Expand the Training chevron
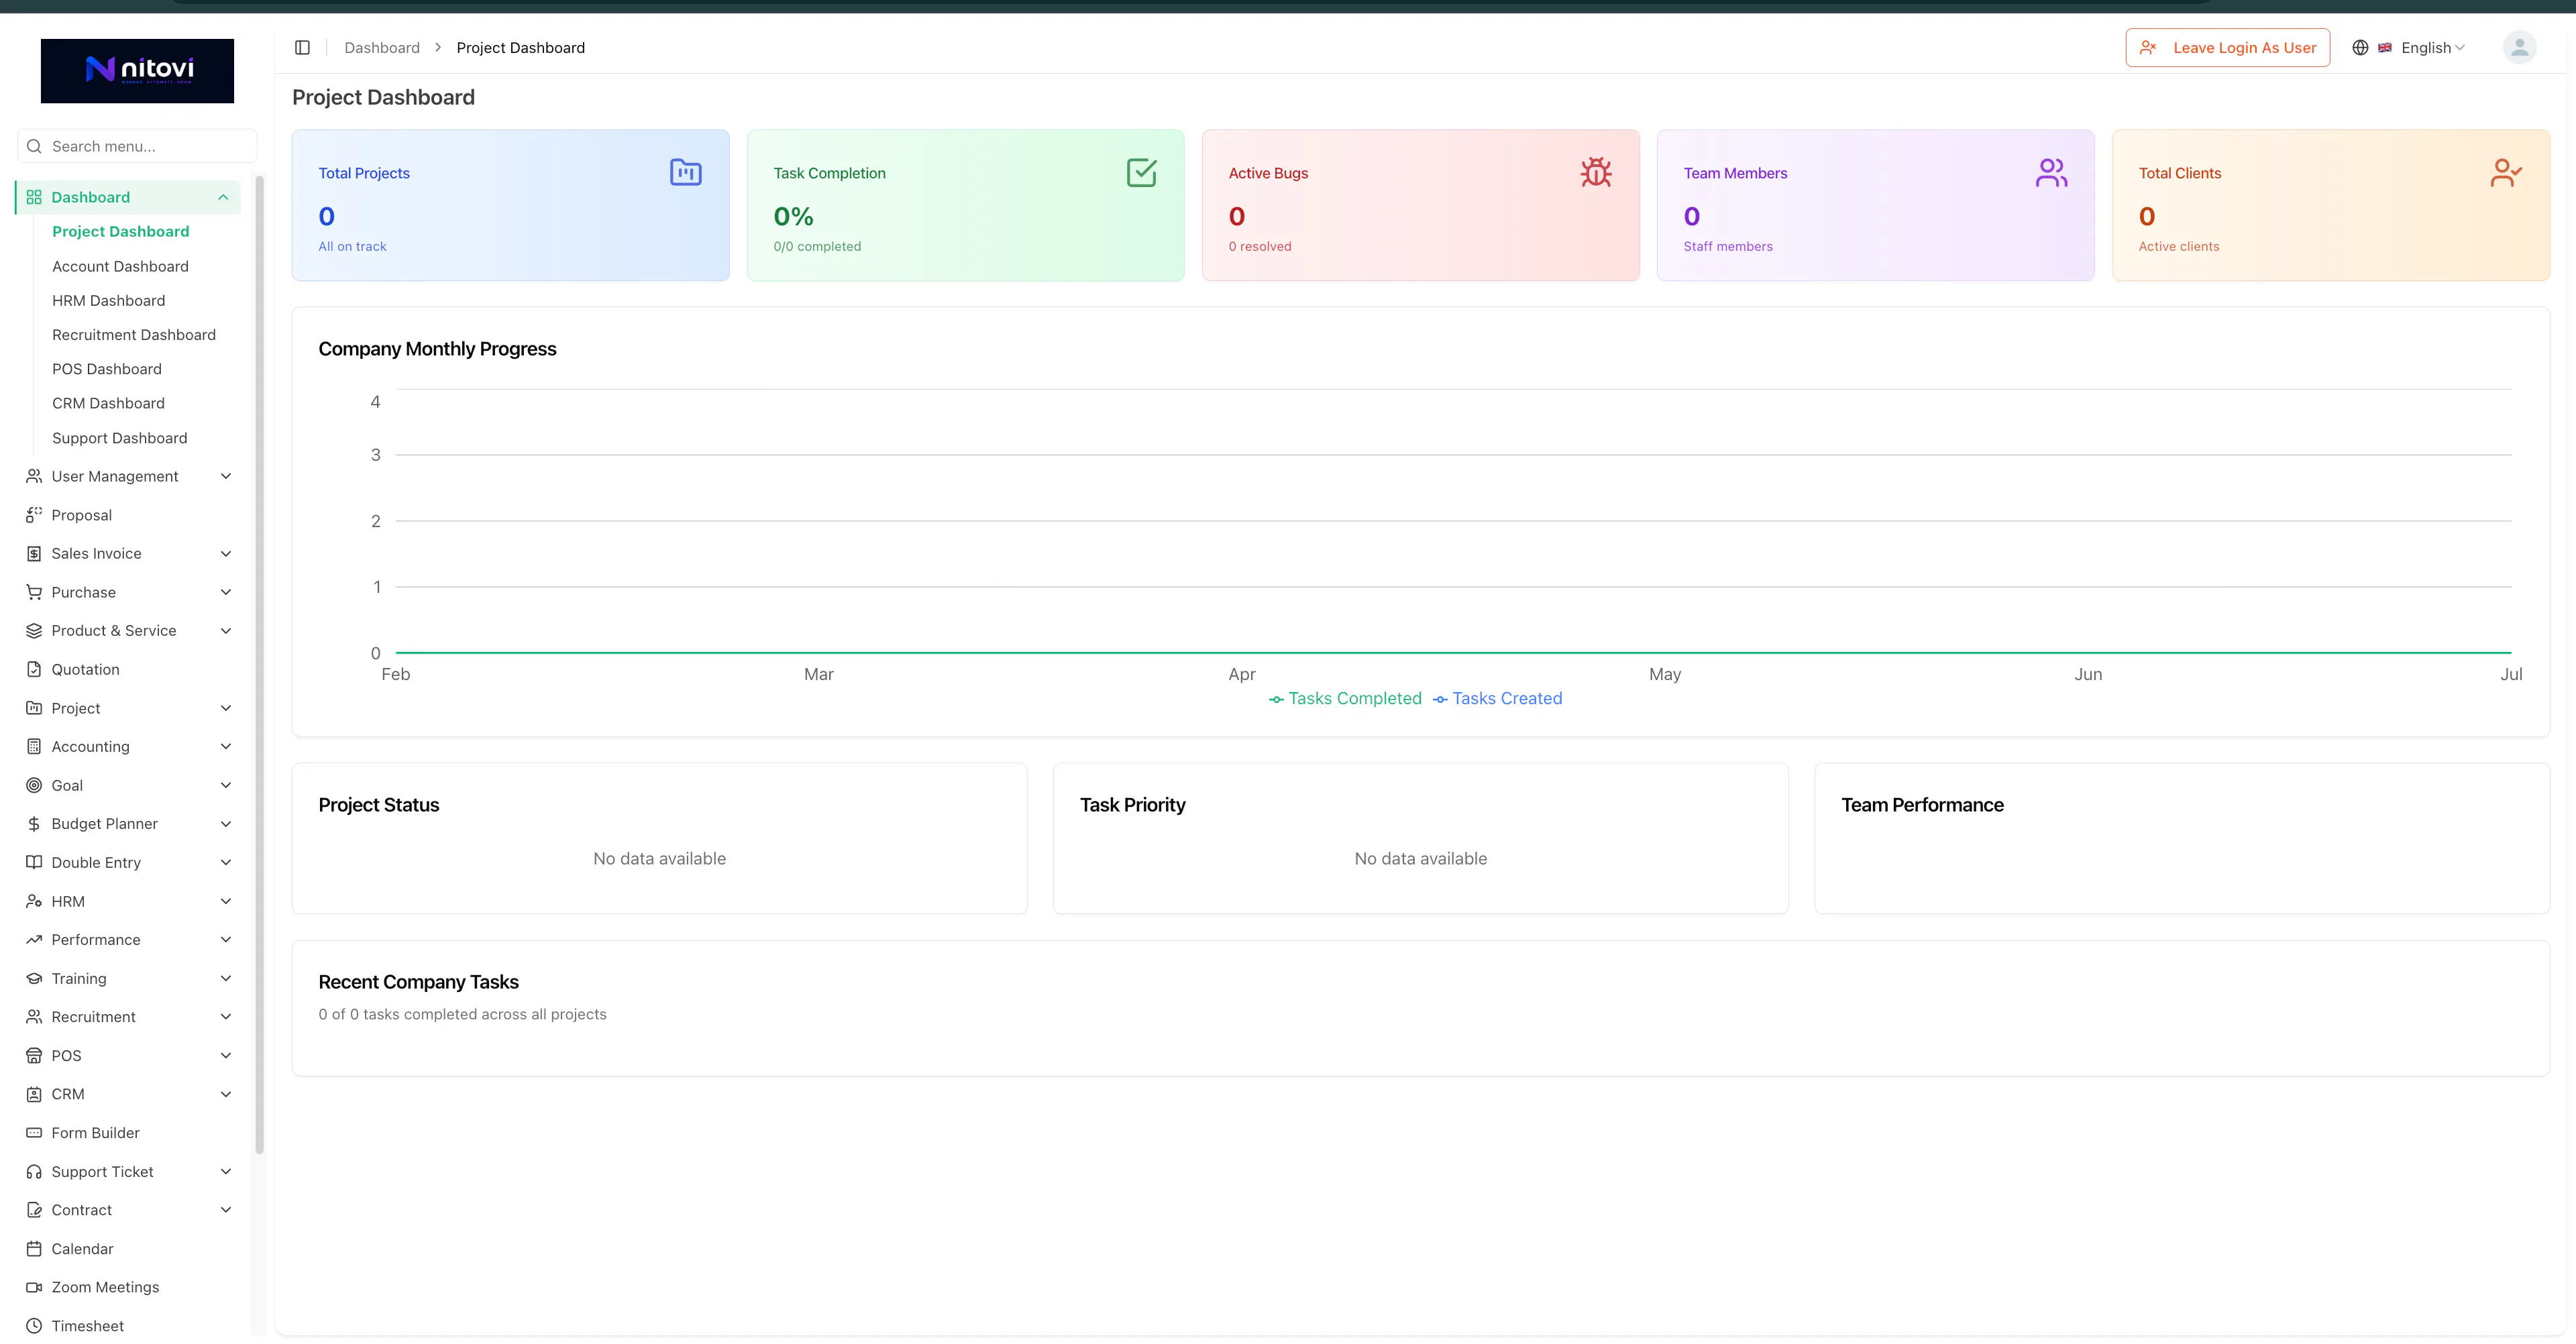The image size is (2576, 1344). [x=226, y=979]
